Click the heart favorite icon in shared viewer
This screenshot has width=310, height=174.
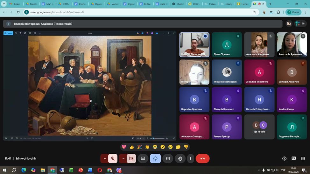(12, 138)
